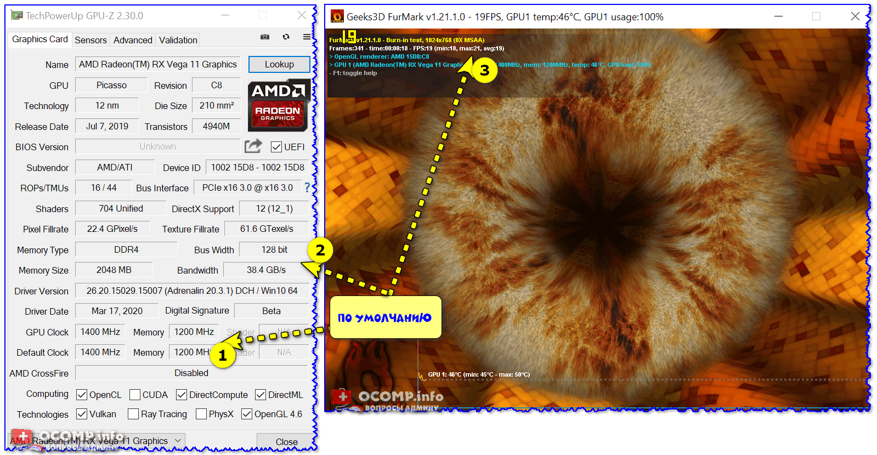Click the BIOS export share icon
This screenshot has height=455, width=877.
(253, 146)
